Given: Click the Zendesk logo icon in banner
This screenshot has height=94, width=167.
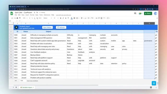Looking at the screenshot, I should (16, 27).
